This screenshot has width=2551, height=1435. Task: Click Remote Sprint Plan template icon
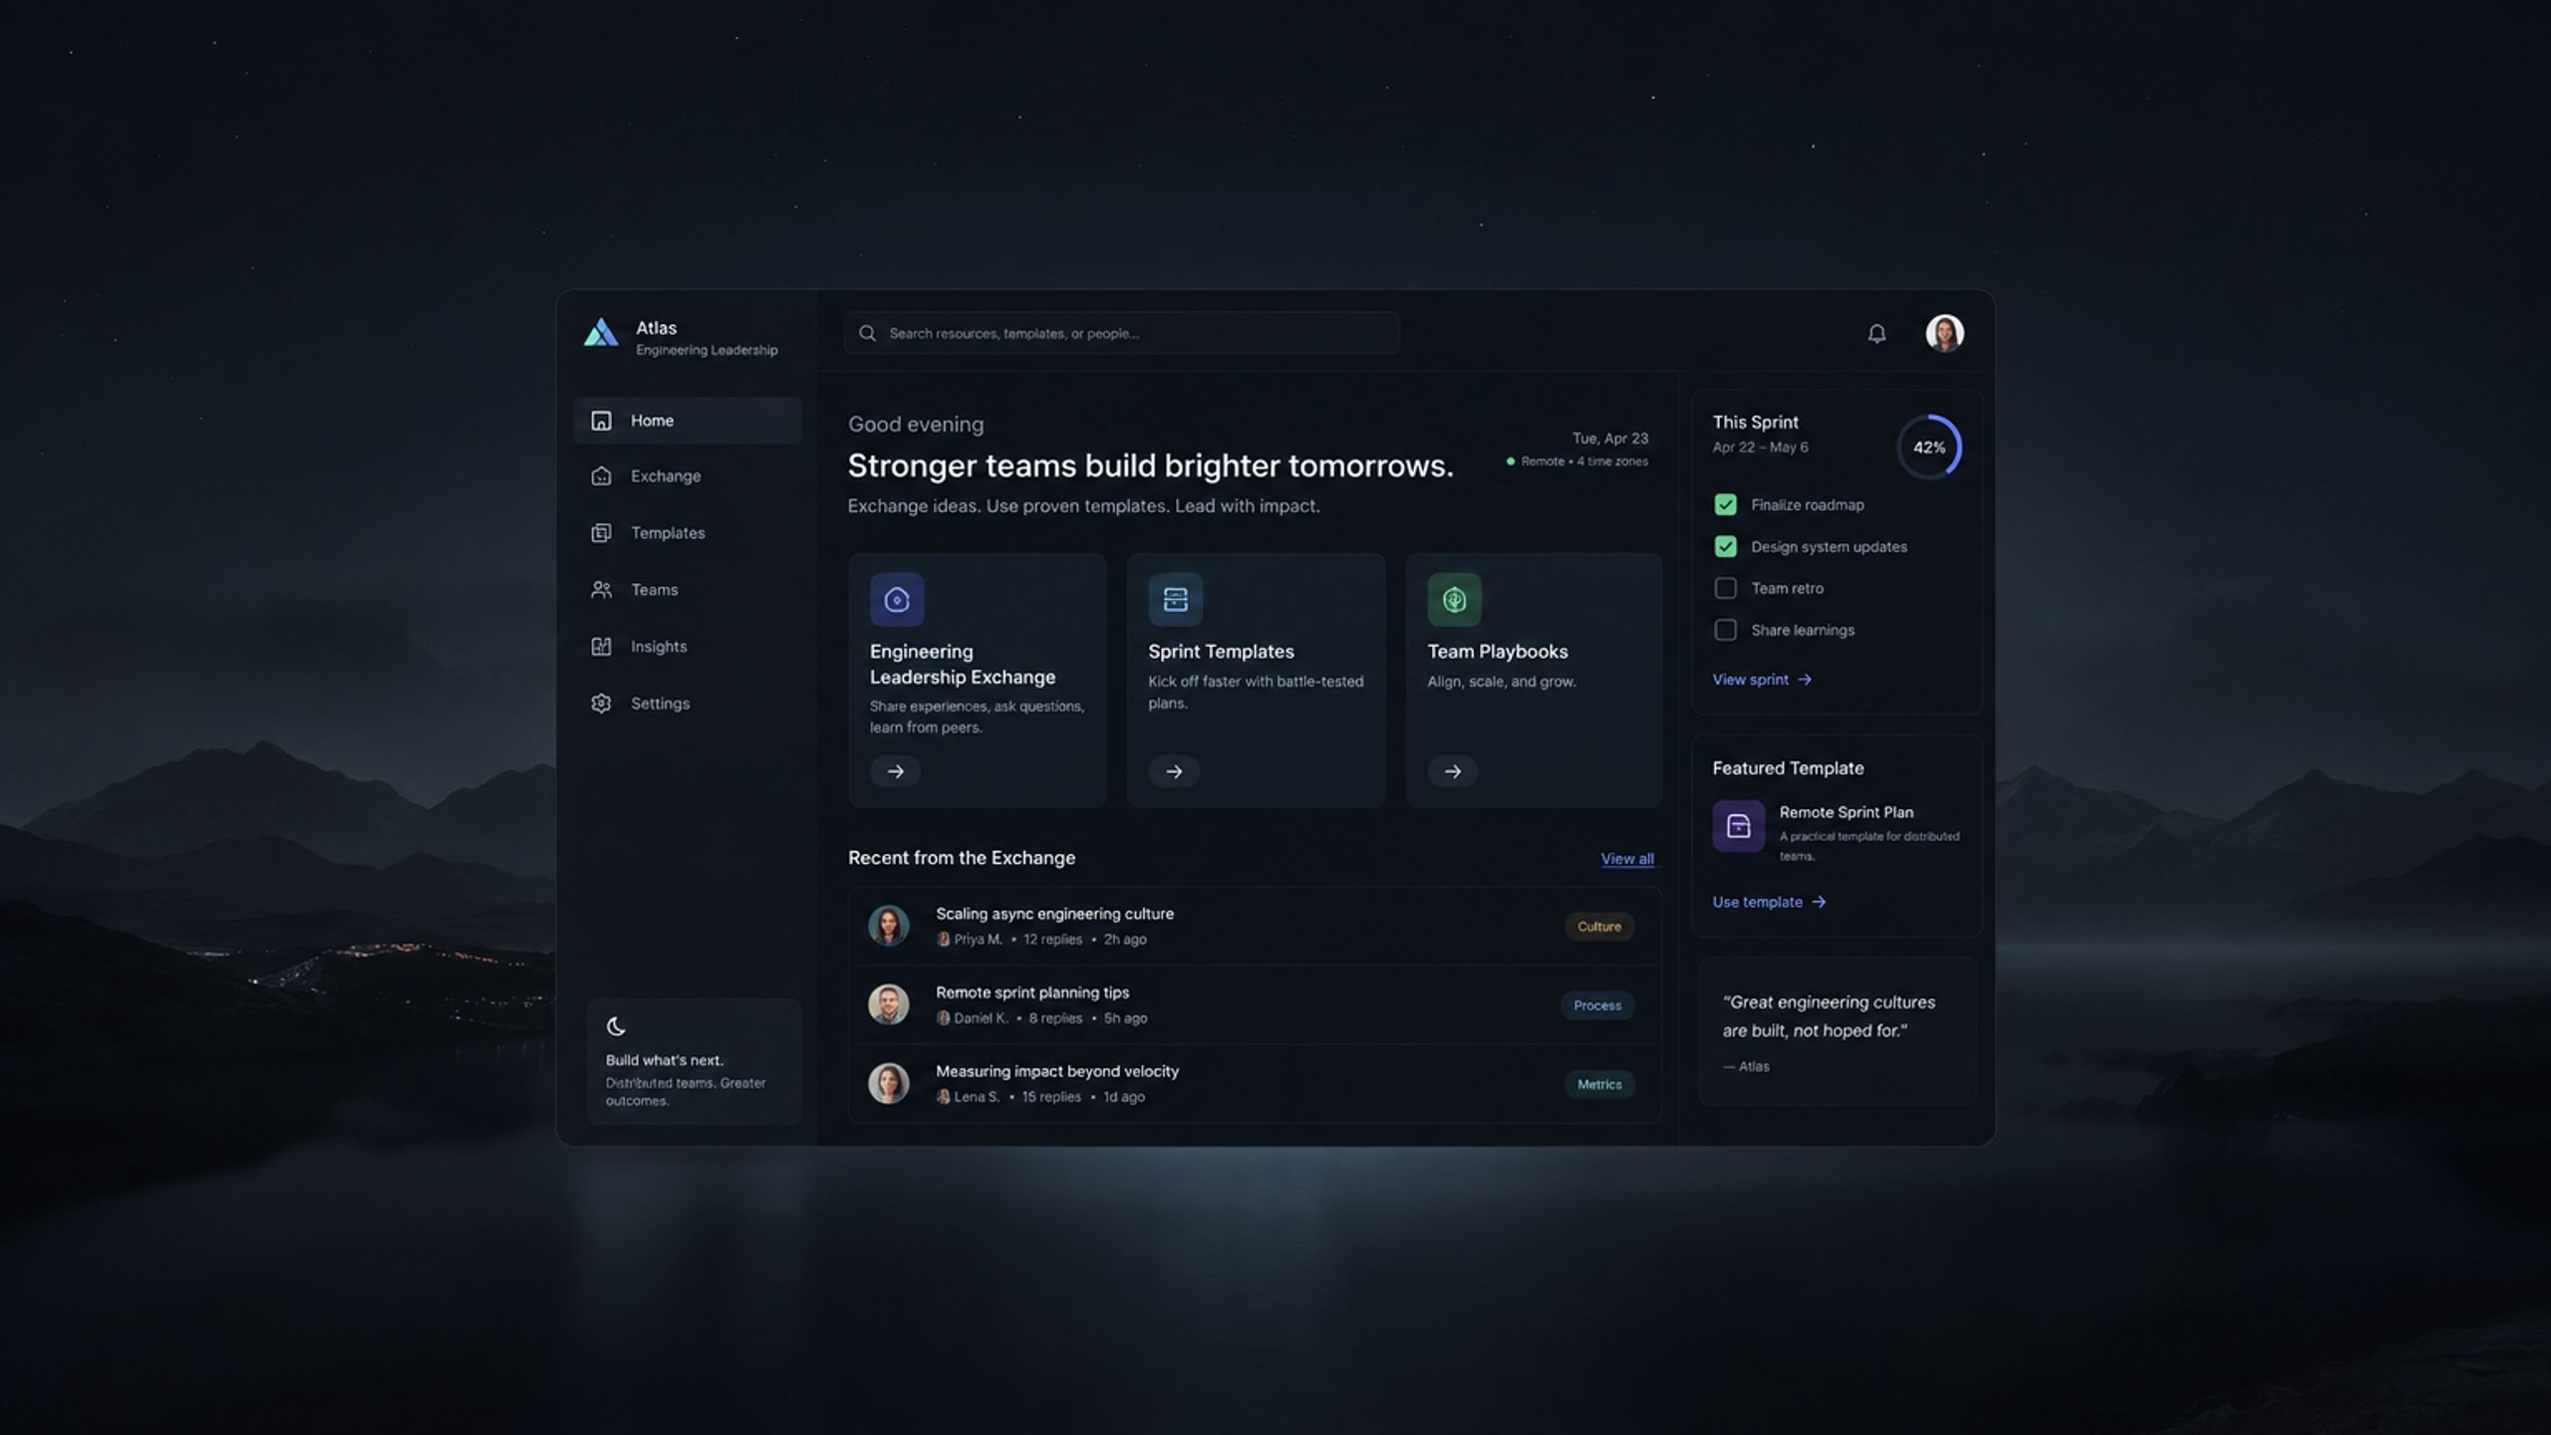pyautogui.click(x=1738, y=826)
